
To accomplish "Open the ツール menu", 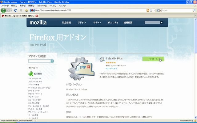I will pyautogui.click(x=53, y=6).
